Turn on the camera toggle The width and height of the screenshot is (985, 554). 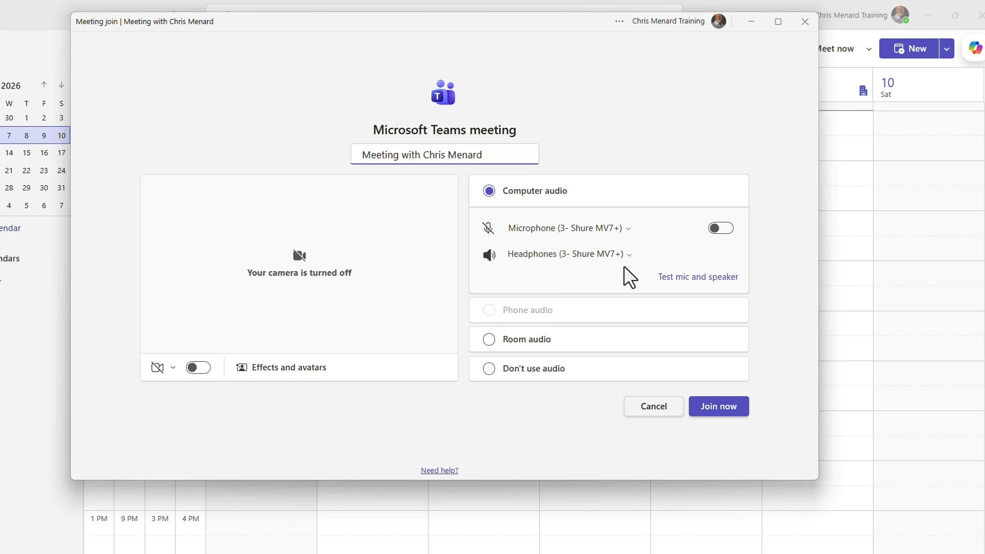[198, 367]
